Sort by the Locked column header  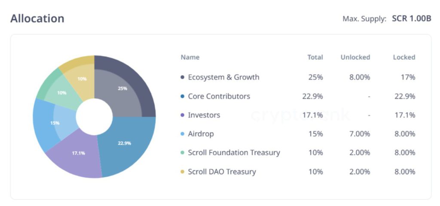pos(404,57)
